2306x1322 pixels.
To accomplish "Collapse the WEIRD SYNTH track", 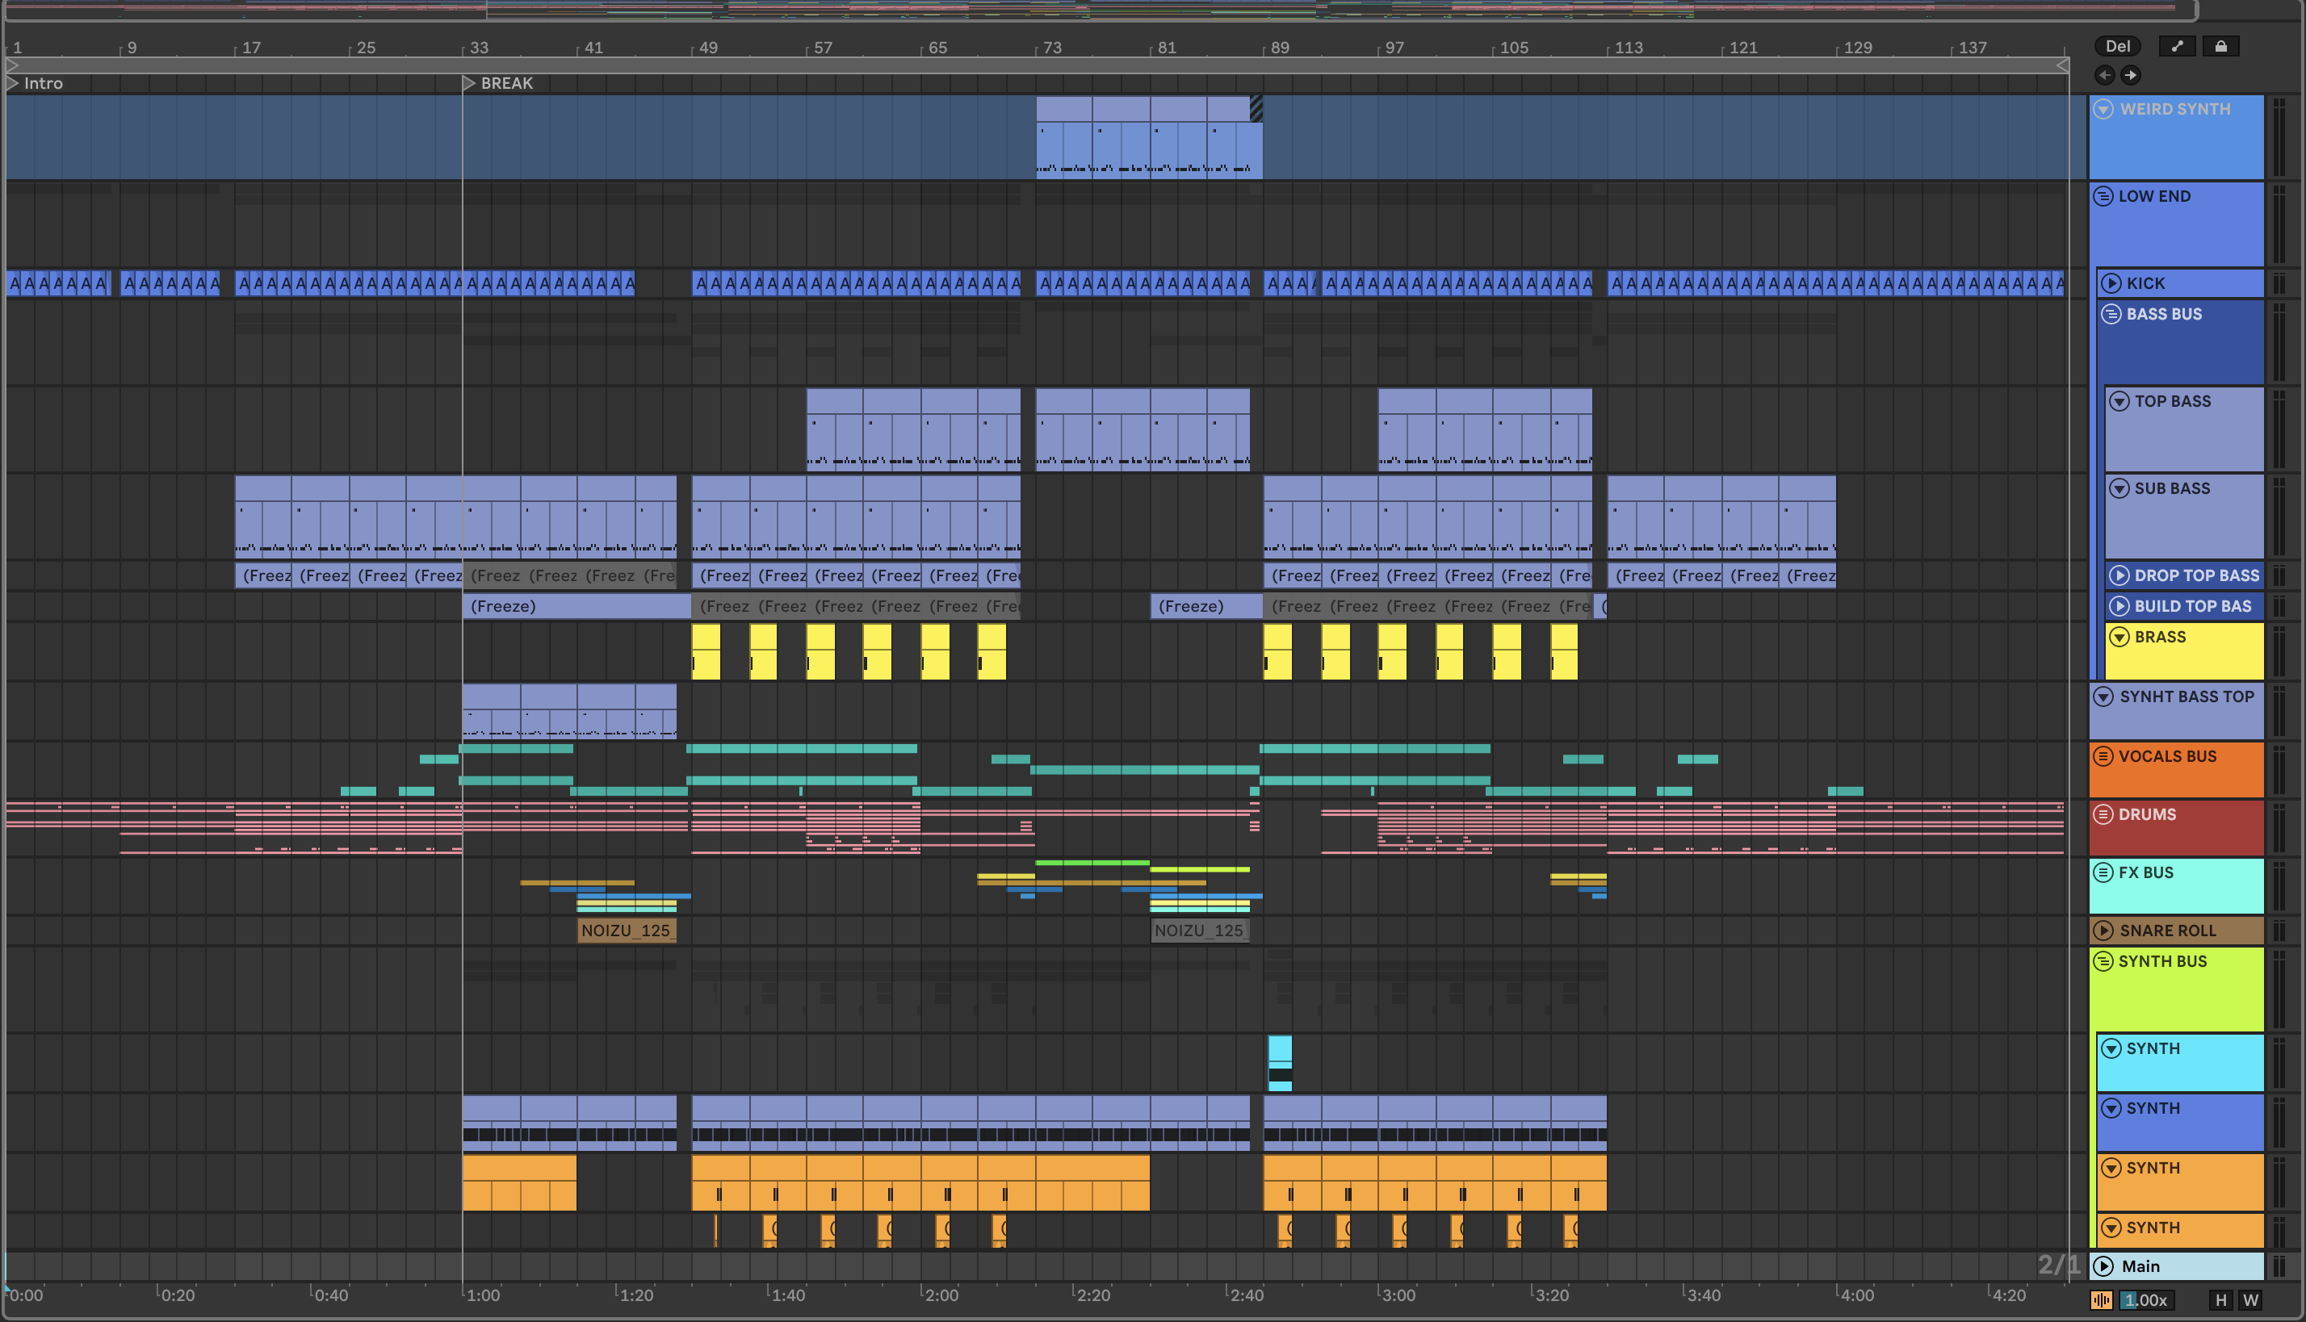I will [x=2103, y=109].
